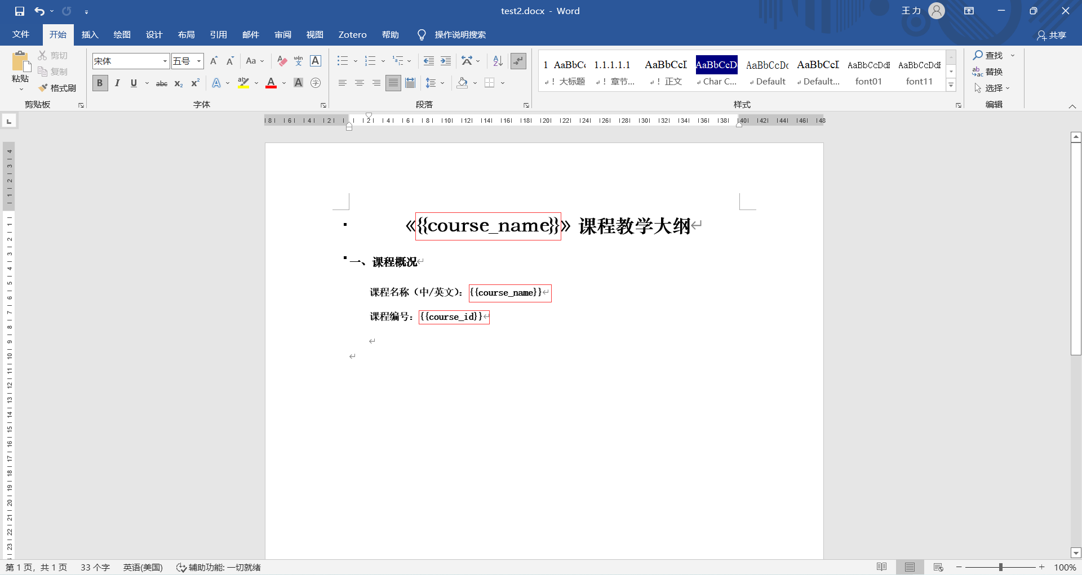
Task: Switch to Zotero tab
Action: (353, 35)
